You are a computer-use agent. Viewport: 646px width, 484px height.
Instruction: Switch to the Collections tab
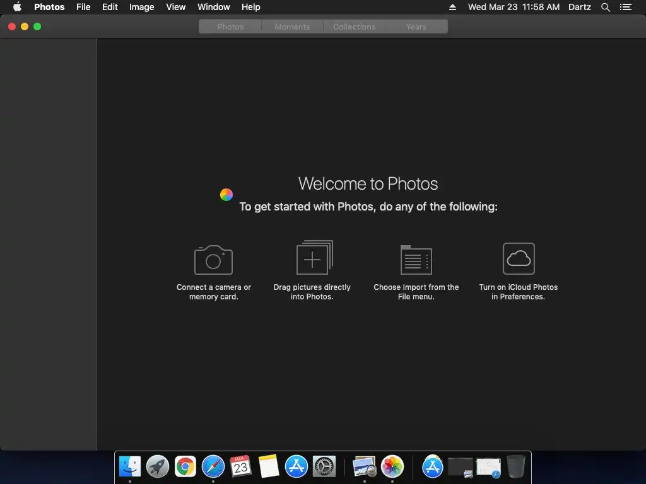point(355,26)
